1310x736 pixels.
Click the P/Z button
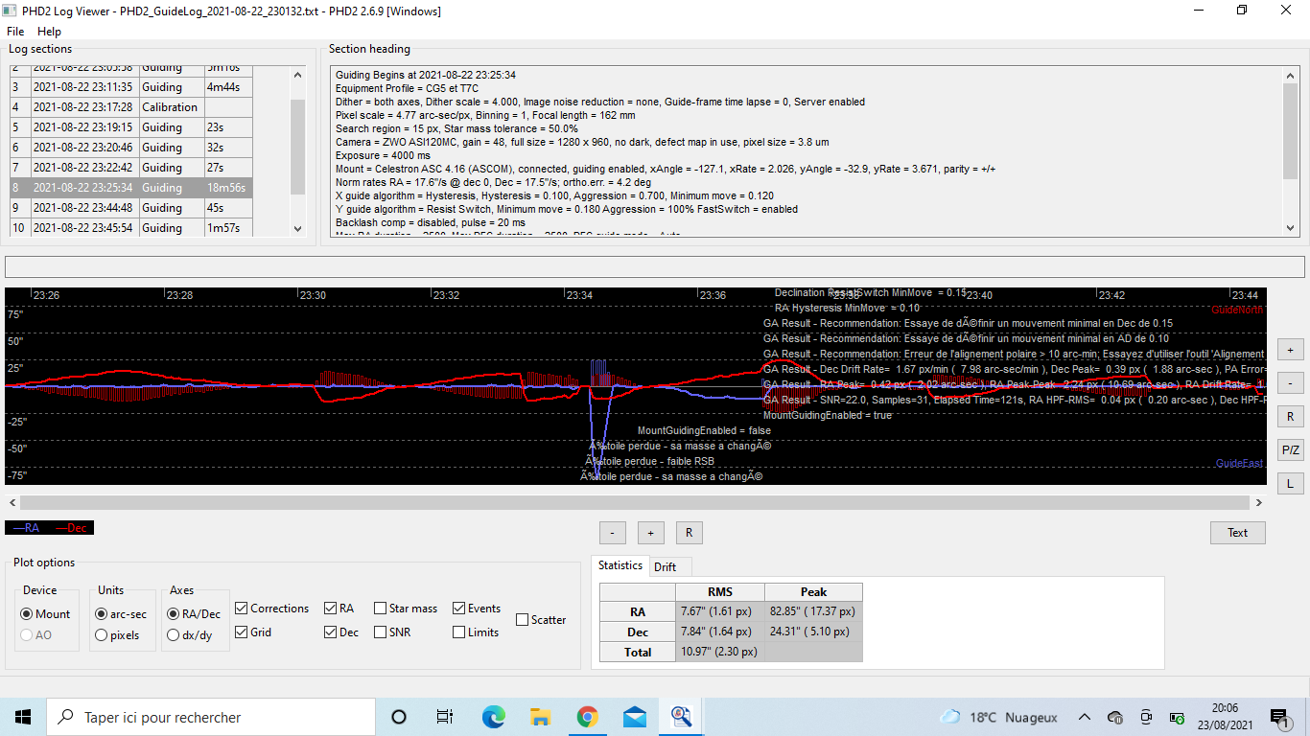click(x=1290, y=450)
